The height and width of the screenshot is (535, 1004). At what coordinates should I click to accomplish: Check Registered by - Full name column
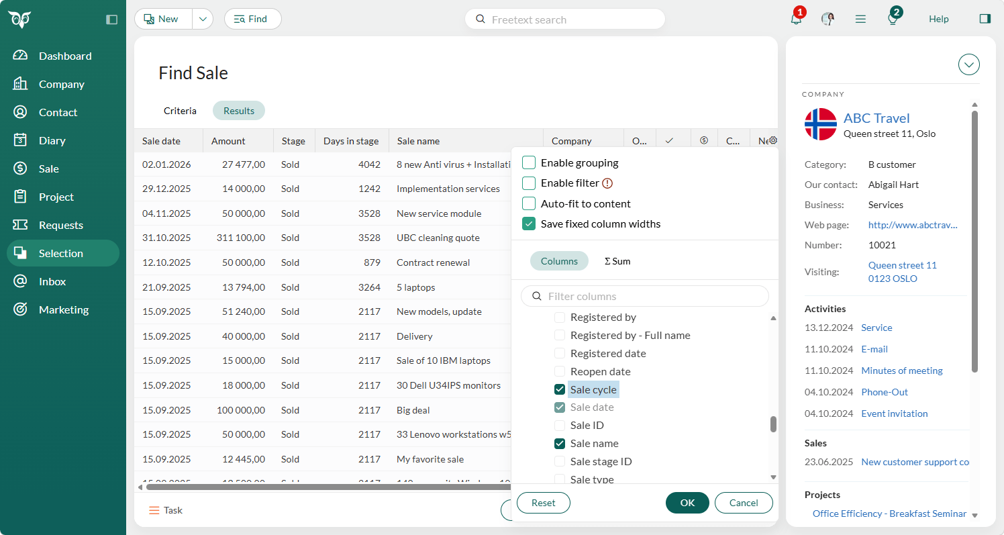(560, 336)
